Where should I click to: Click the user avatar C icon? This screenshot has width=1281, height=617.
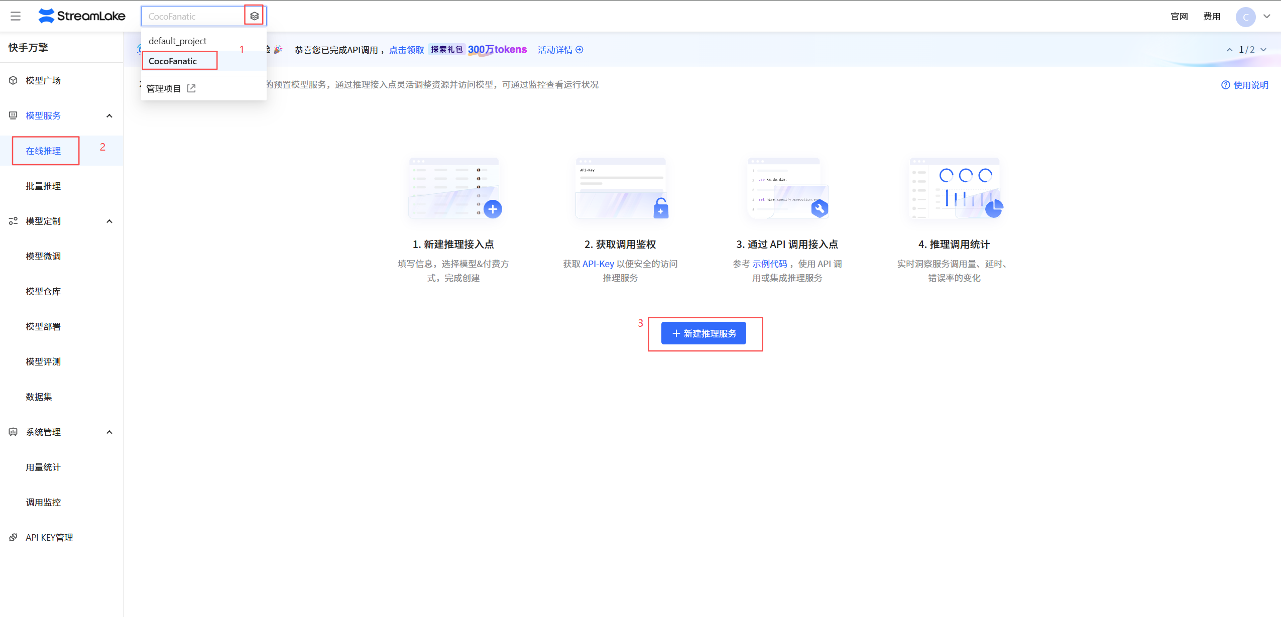coord(1245,17)
